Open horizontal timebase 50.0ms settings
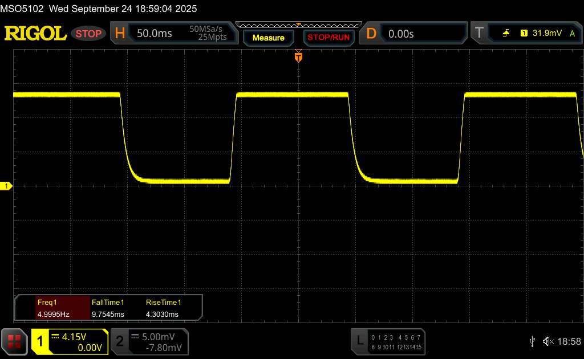 154,34
